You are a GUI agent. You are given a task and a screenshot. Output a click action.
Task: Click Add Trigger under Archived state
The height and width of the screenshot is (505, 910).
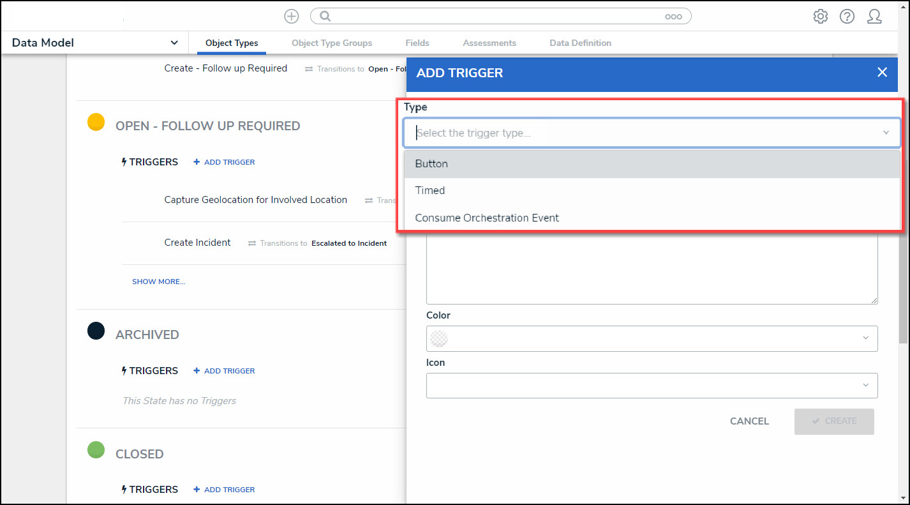(224, 371)
